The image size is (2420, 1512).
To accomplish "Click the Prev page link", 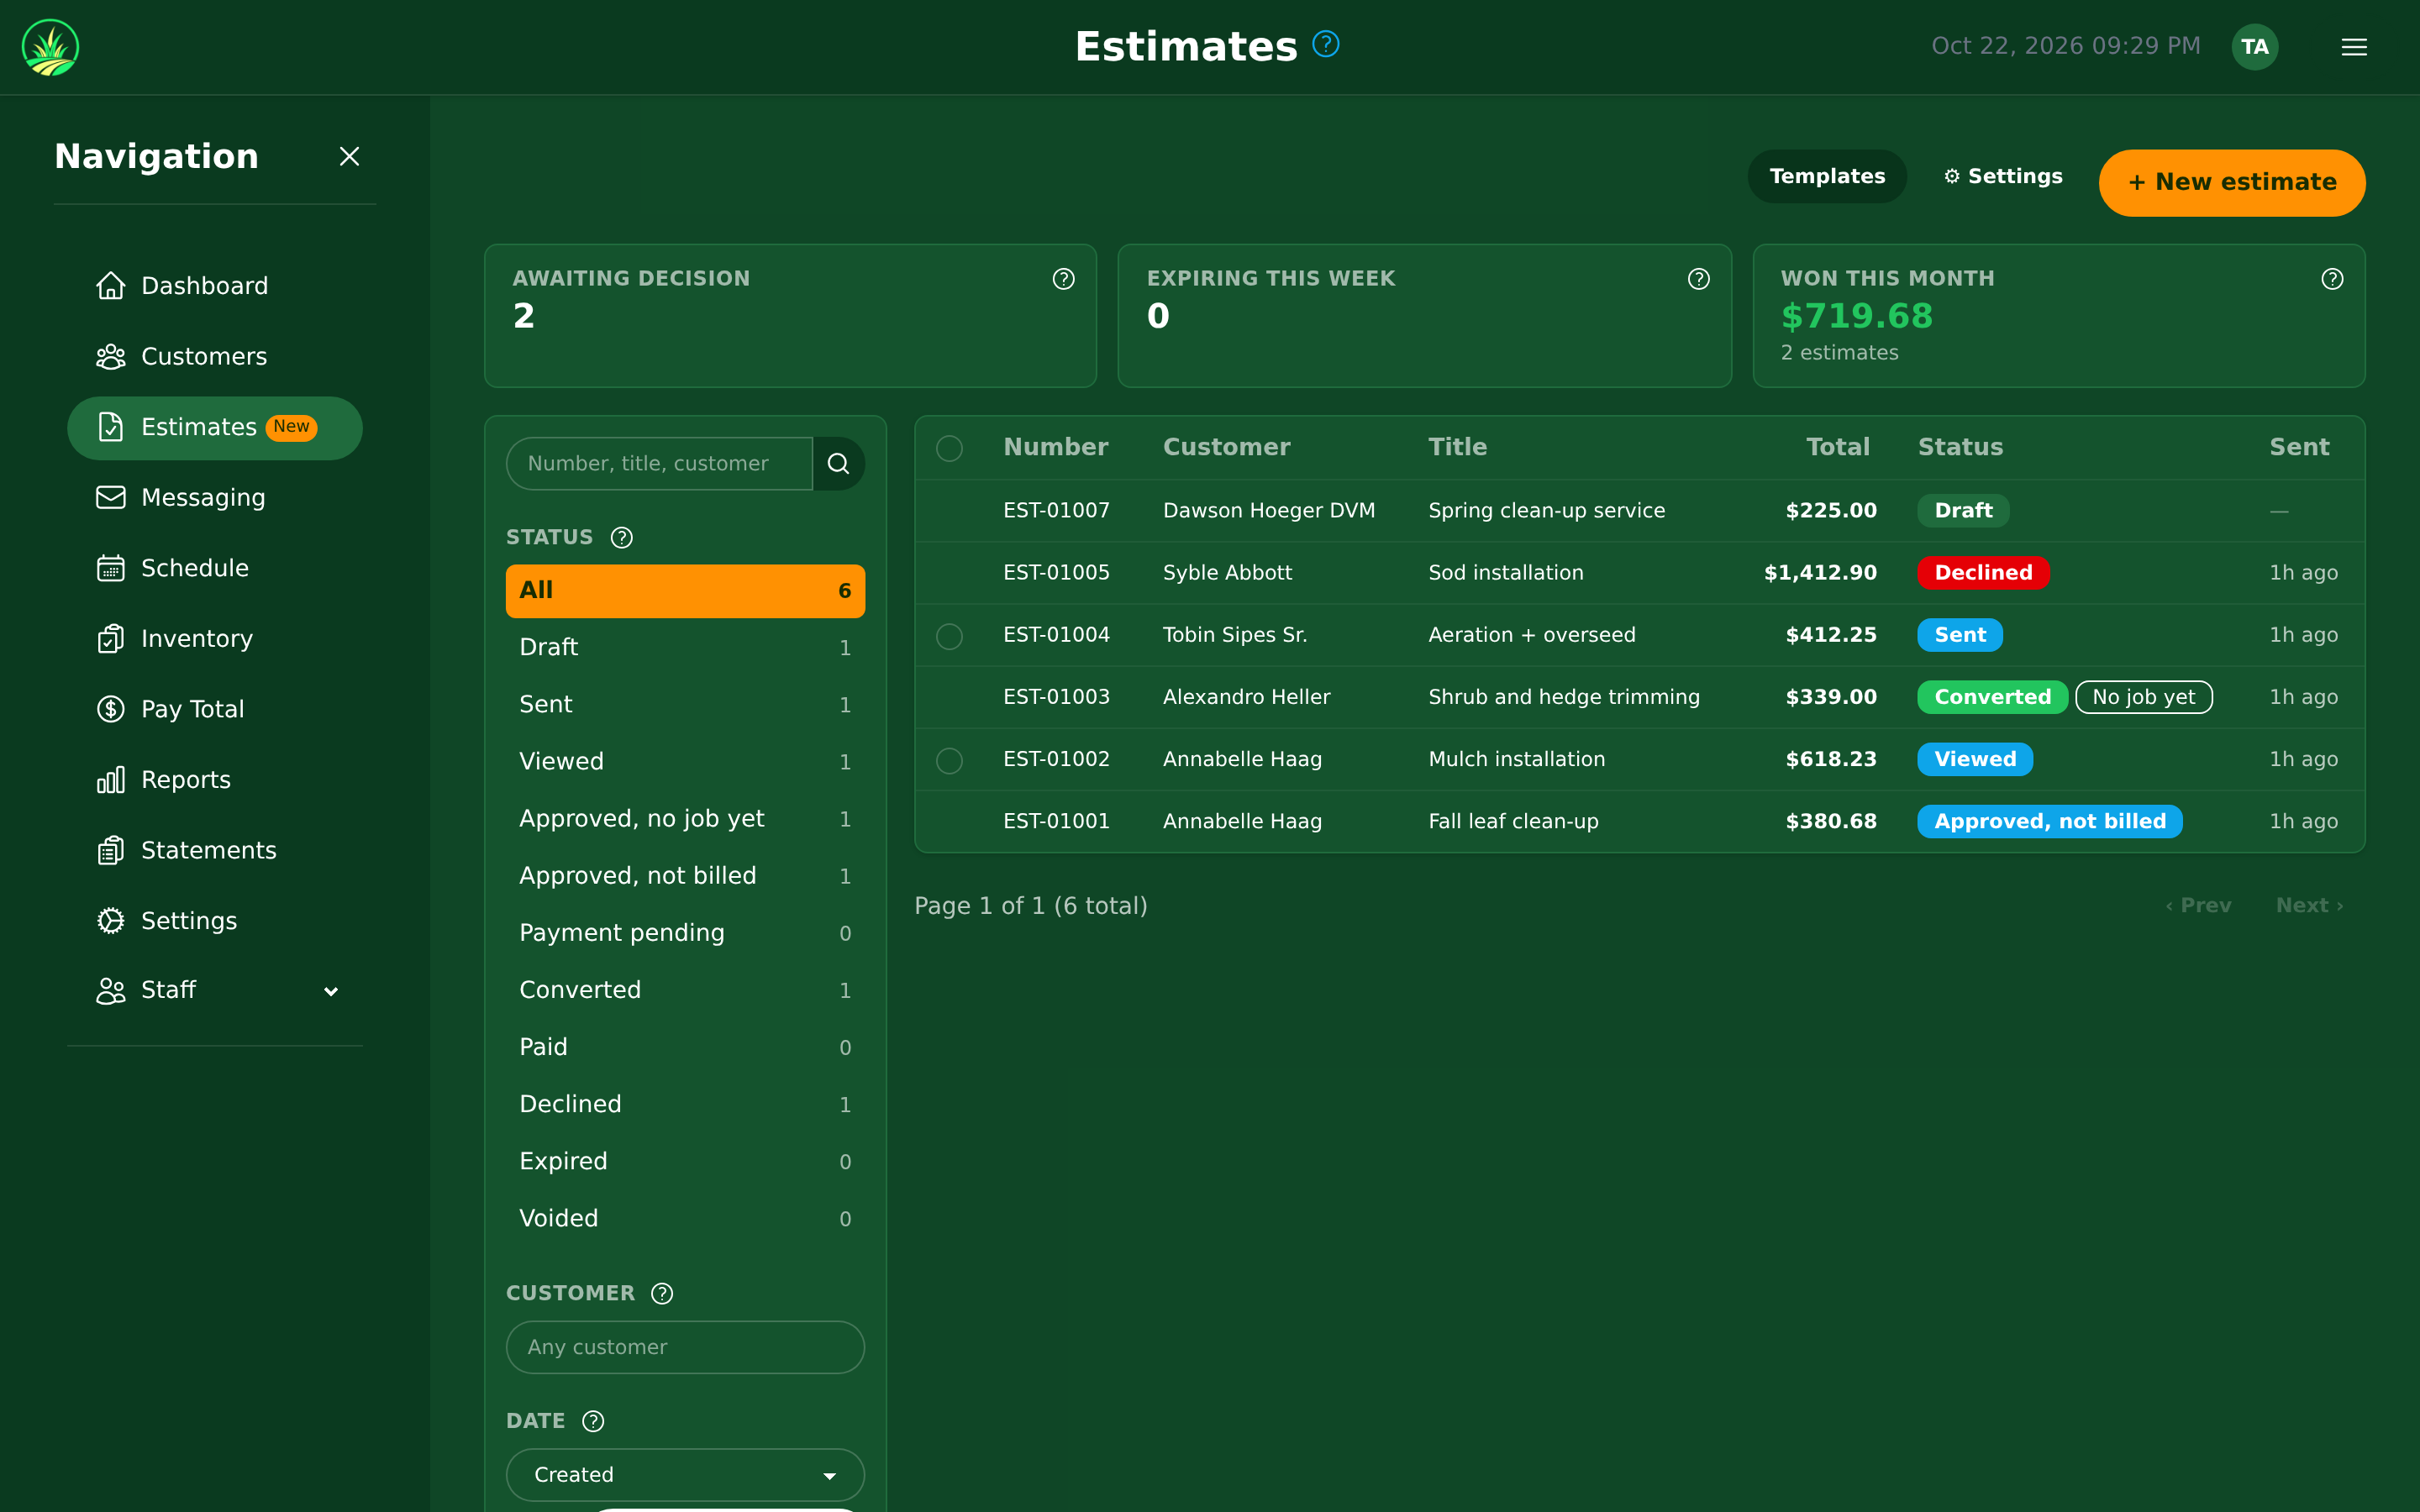I will (x=2198, y=906).
